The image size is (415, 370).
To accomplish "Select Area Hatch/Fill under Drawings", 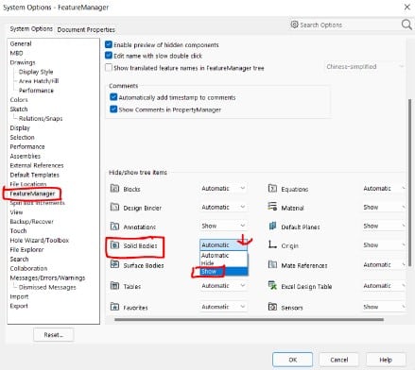I will pyautogui.click(x=39, y=81).
